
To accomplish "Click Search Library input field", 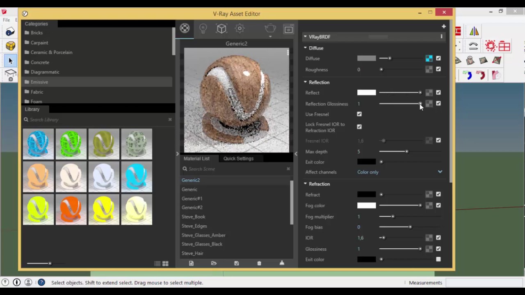I will click(97, 120).
